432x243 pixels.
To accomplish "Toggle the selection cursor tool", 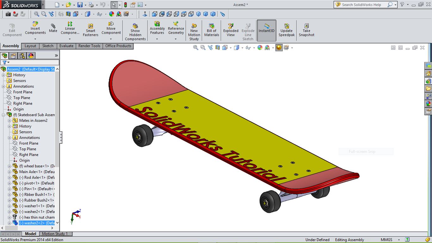I will click(x=114, y=5).
